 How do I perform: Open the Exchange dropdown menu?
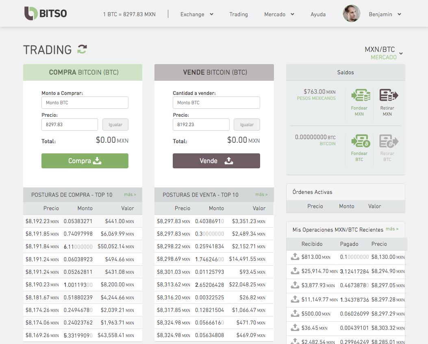[197, 14]
